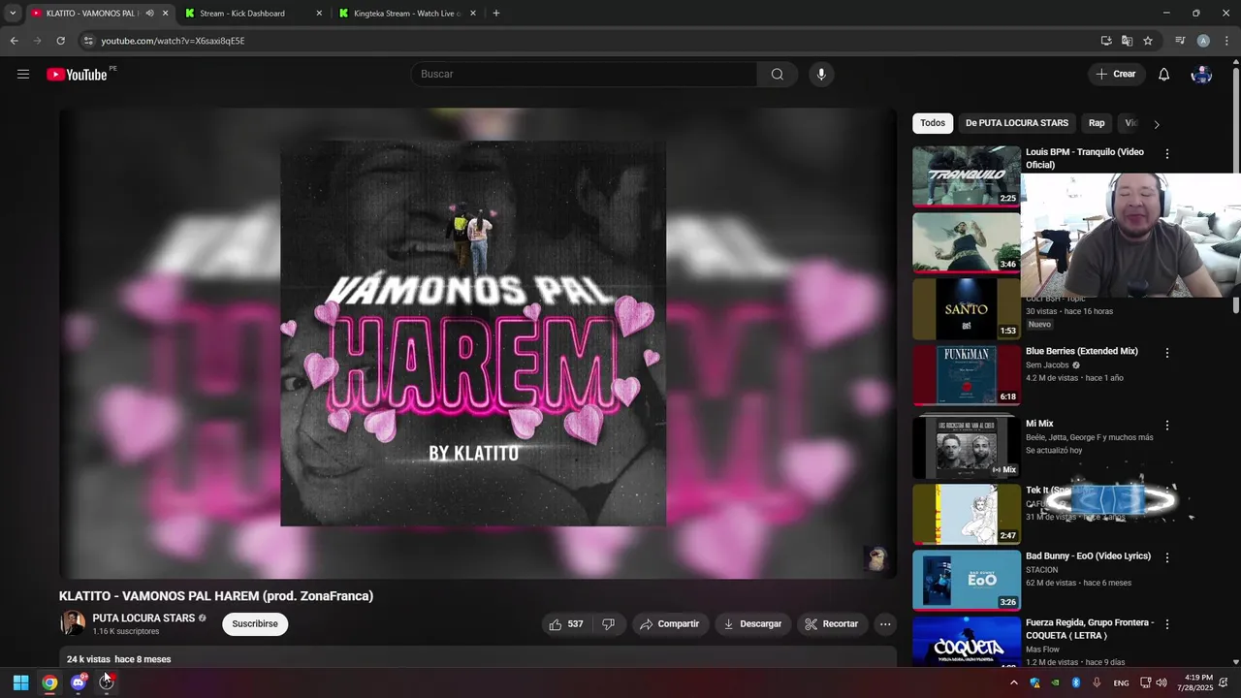This screenshot has height=698, width=1241.
Task: Open the Tek It video thumbnail
Action: pos(967,514)
